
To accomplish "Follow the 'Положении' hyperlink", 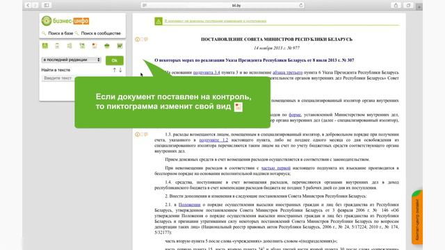I will (x=189, y=205).
